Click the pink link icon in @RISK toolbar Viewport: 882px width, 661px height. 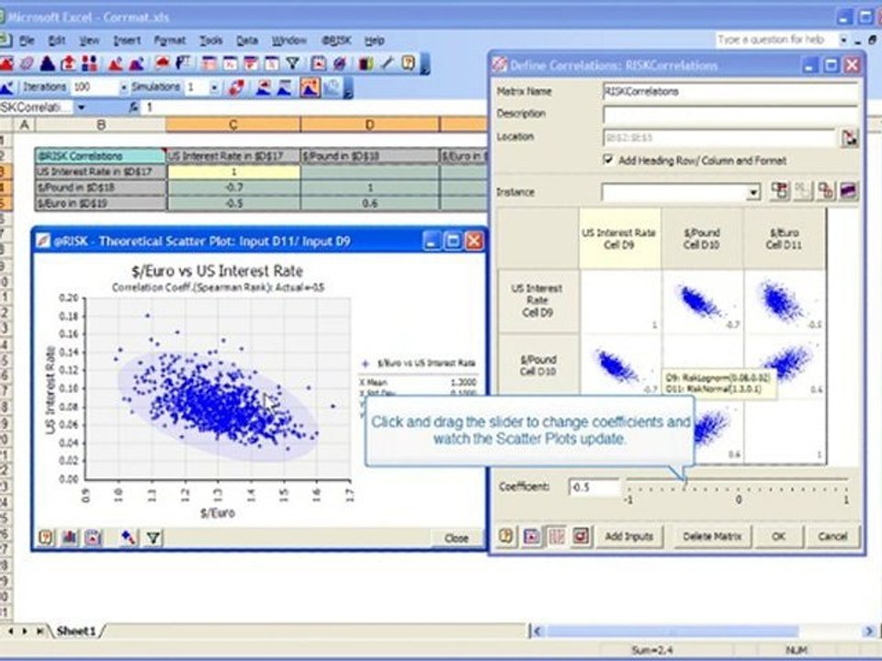click(26, 63)
